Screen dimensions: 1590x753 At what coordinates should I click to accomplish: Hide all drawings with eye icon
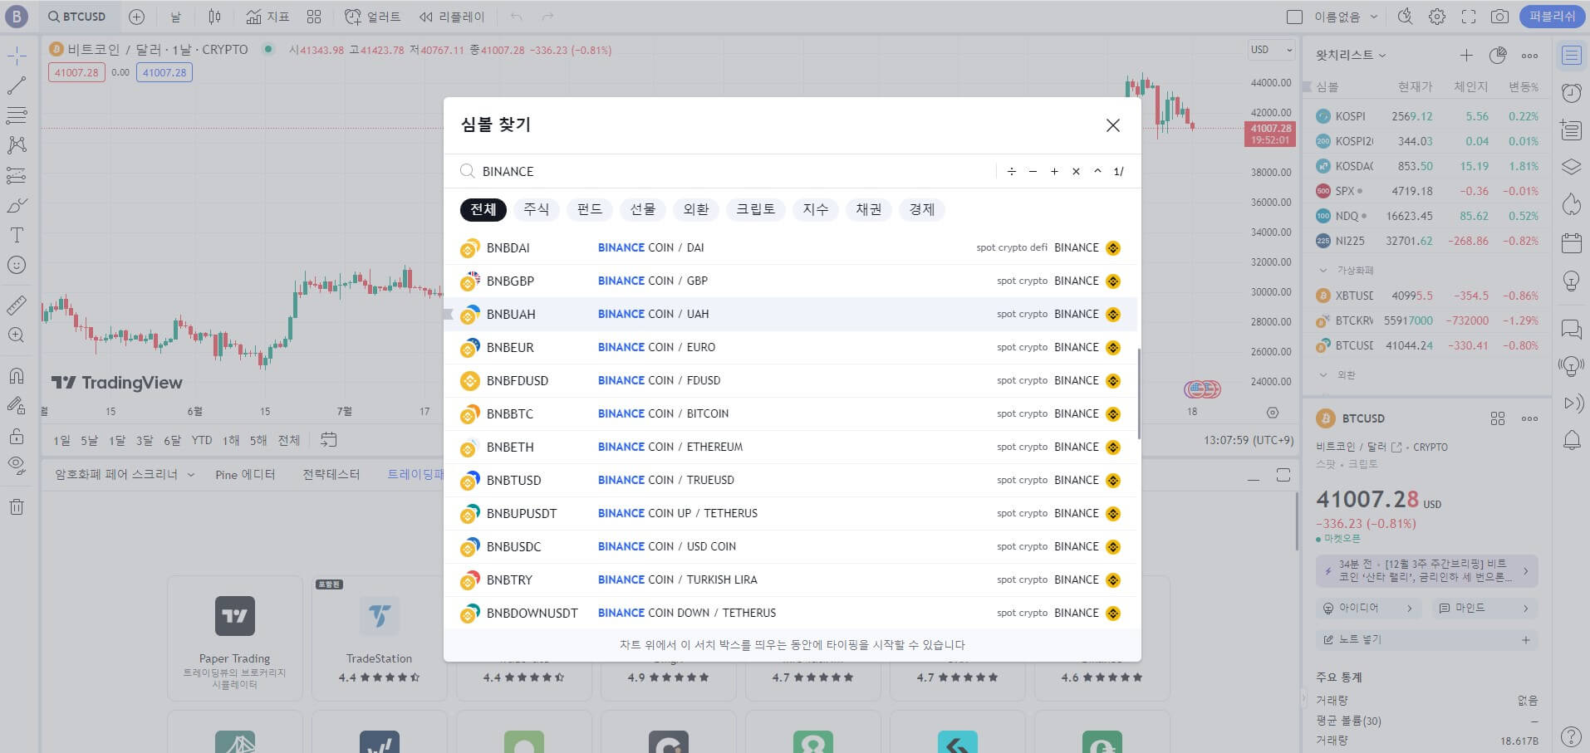[x=17, y=466]
